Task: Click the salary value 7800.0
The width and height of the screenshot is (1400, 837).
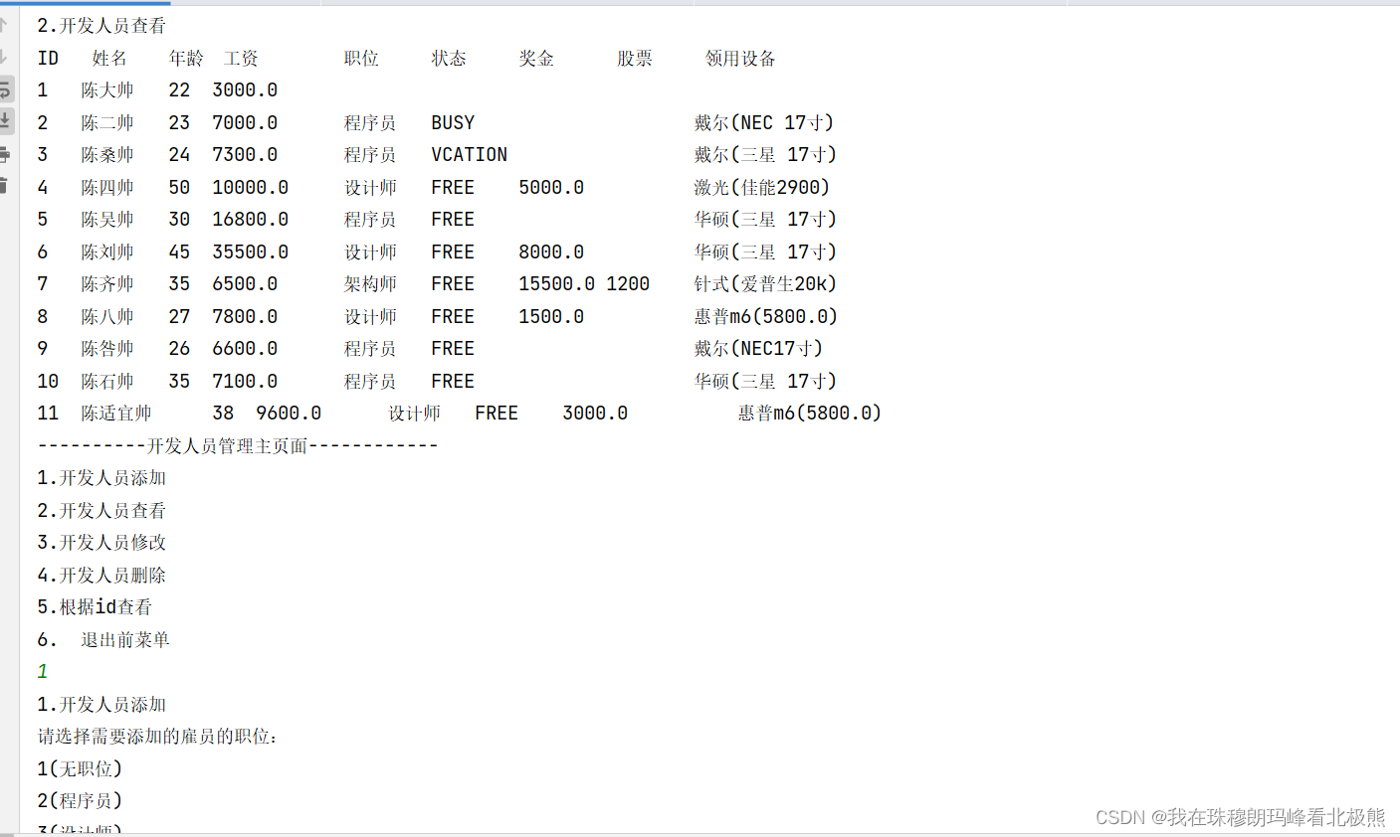Action: [x=245, y=316]
